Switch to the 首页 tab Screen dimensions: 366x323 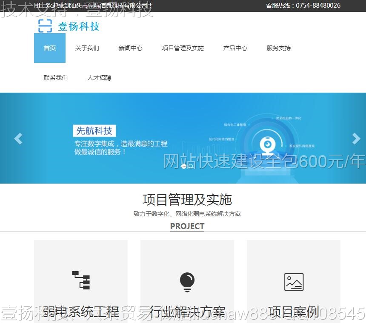49,48
